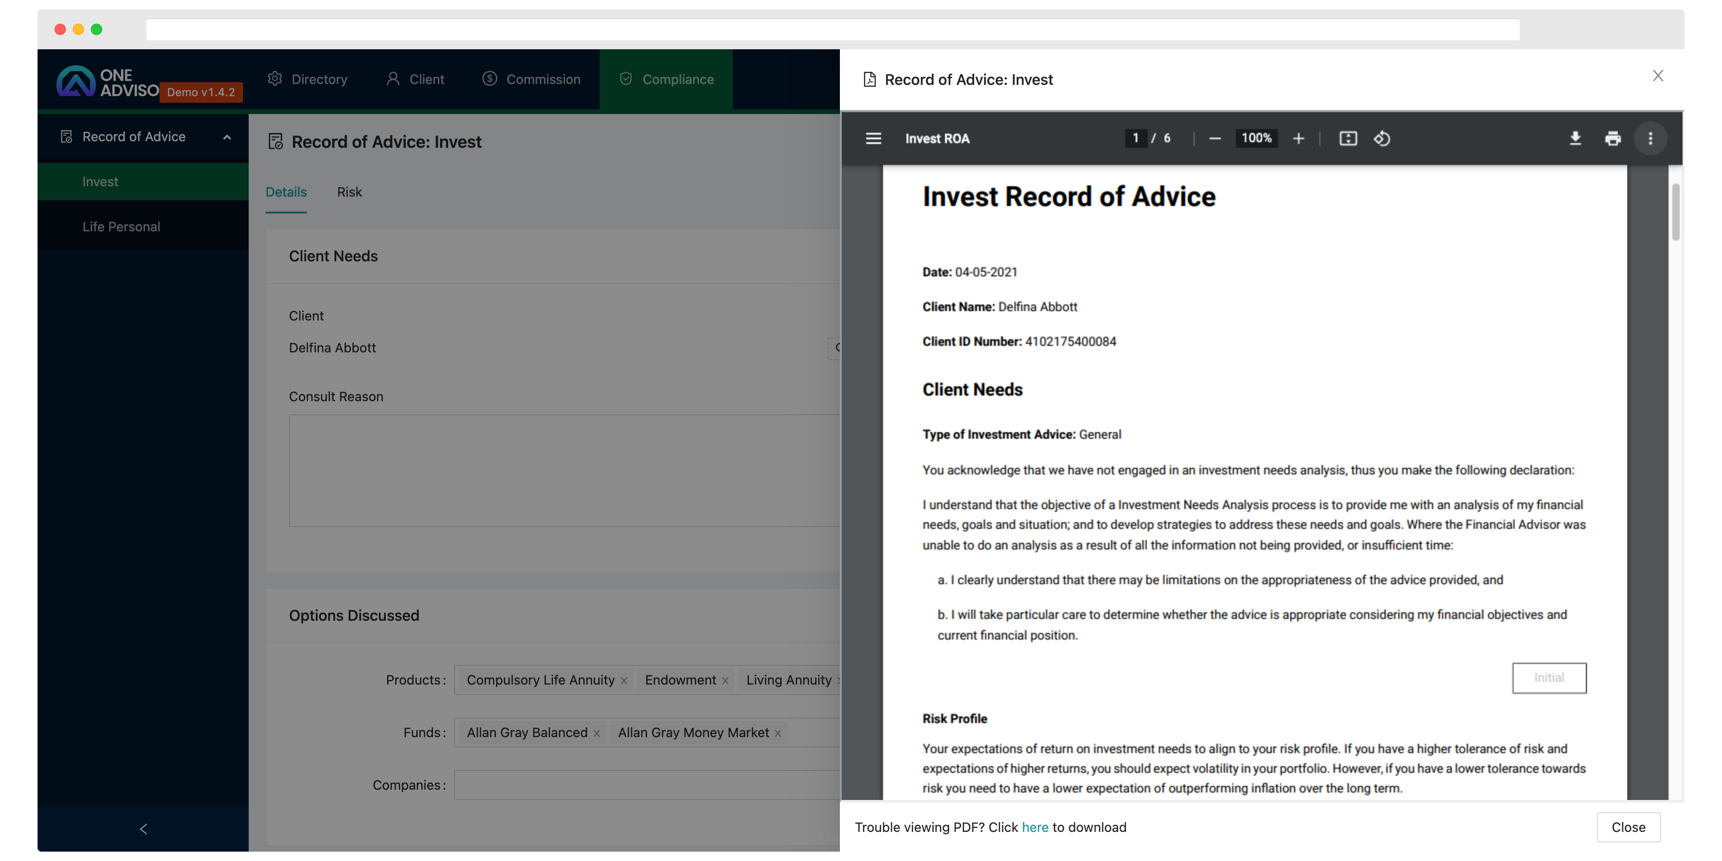Click 'here' to download the PDF

[x=1035, y=827]
